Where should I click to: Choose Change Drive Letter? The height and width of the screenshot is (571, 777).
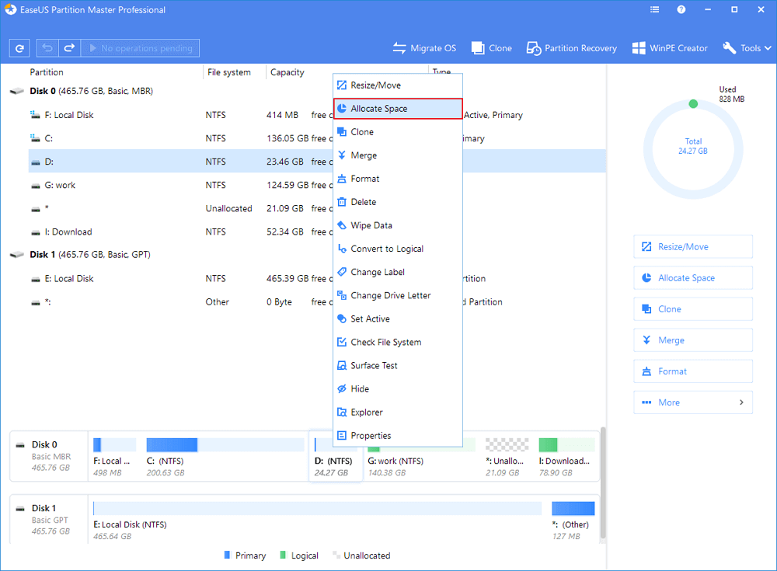(x=398, y=295)
